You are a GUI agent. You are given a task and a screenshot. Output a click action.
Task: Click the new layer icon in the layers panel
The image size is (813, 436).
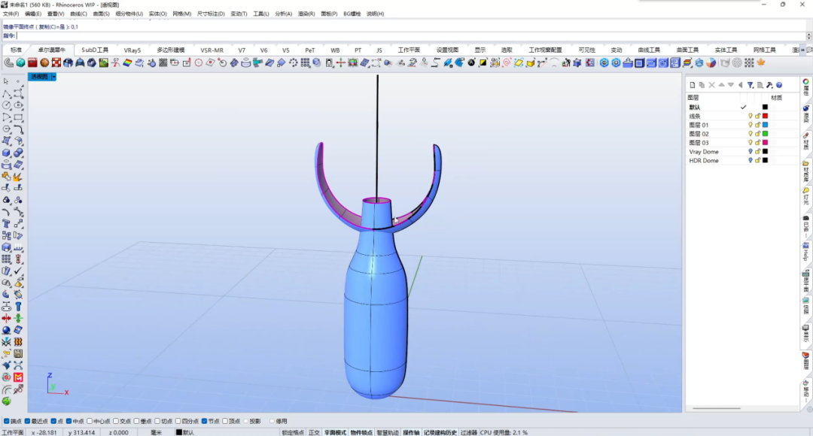[693, 85]
